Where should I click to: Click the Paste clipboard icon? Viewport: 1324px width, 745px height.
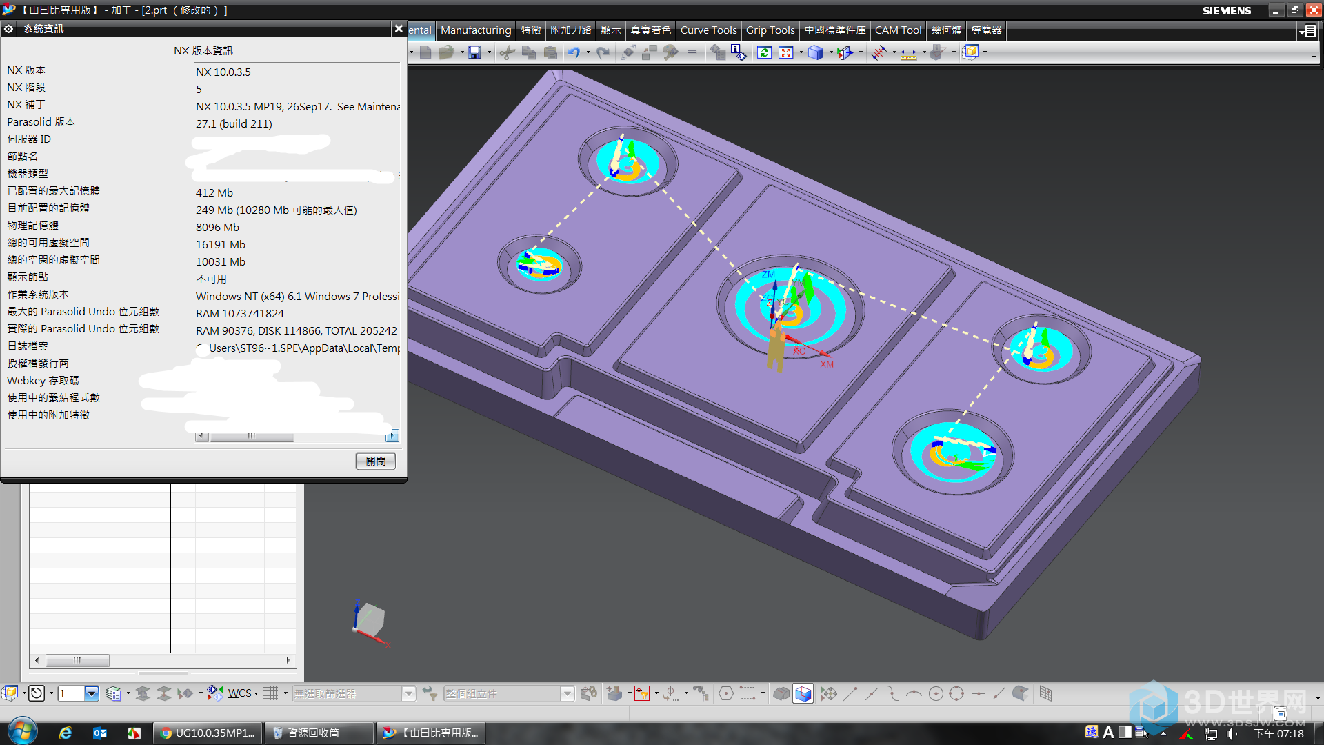click(x=550, y=52)
